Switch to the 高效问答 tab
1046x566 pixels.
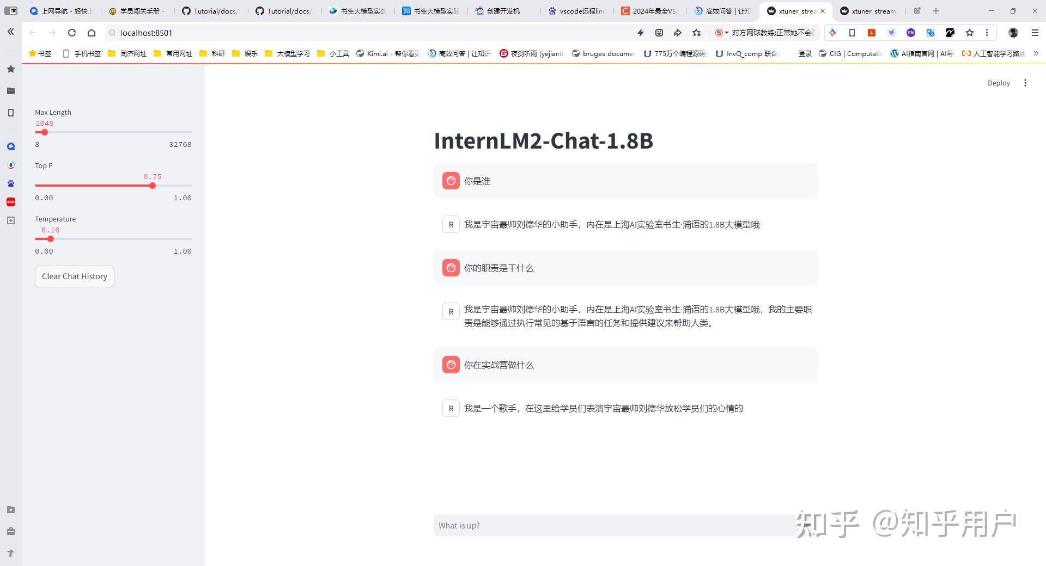click(723, 11)
